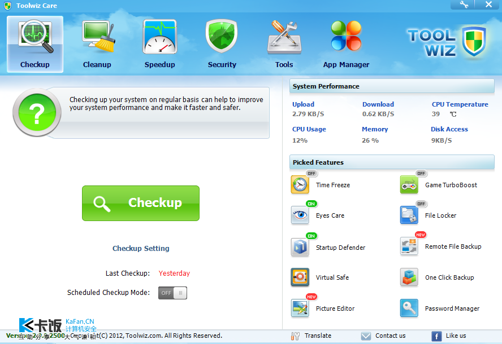Click the Startup Defender icon
Image resolution: width=502 pixels, height=344 pixels.
300,247
